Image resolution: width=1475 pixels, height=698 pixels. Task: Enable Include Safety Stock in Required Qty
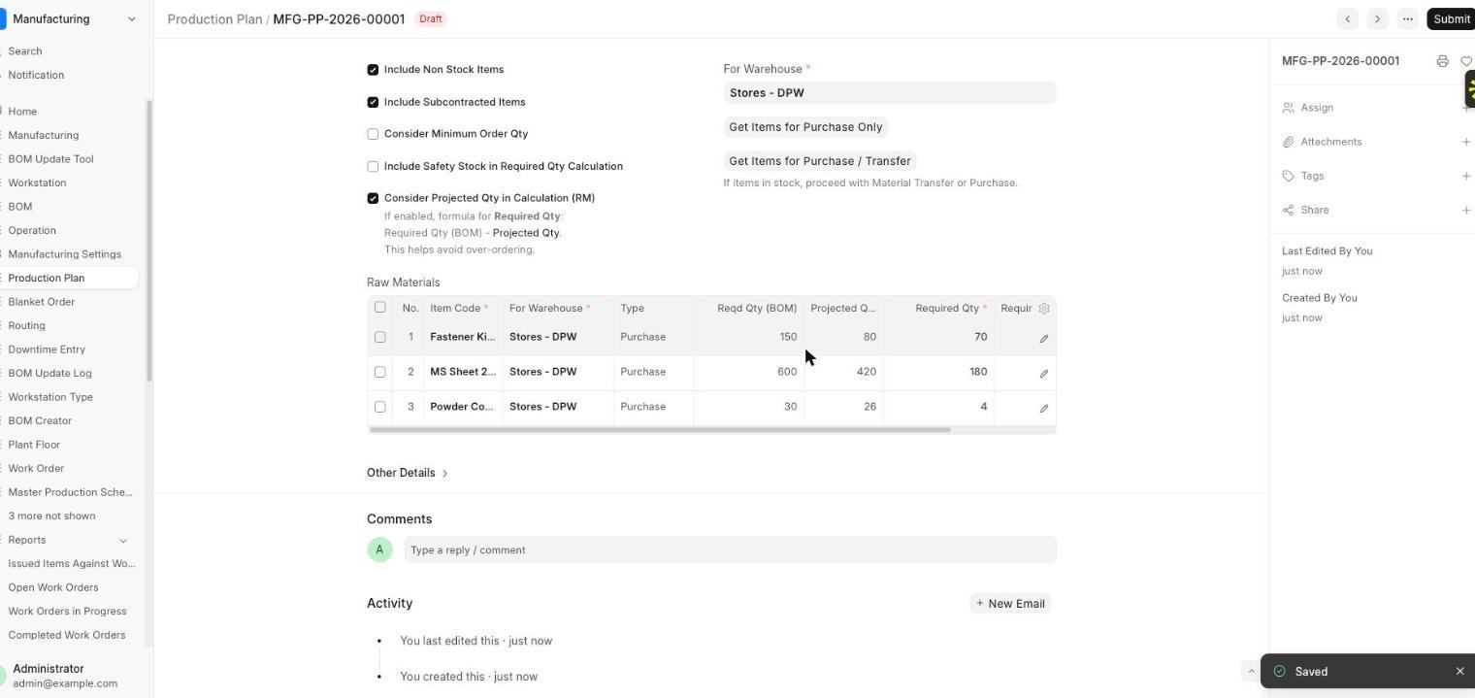click(x=373, y=166)
